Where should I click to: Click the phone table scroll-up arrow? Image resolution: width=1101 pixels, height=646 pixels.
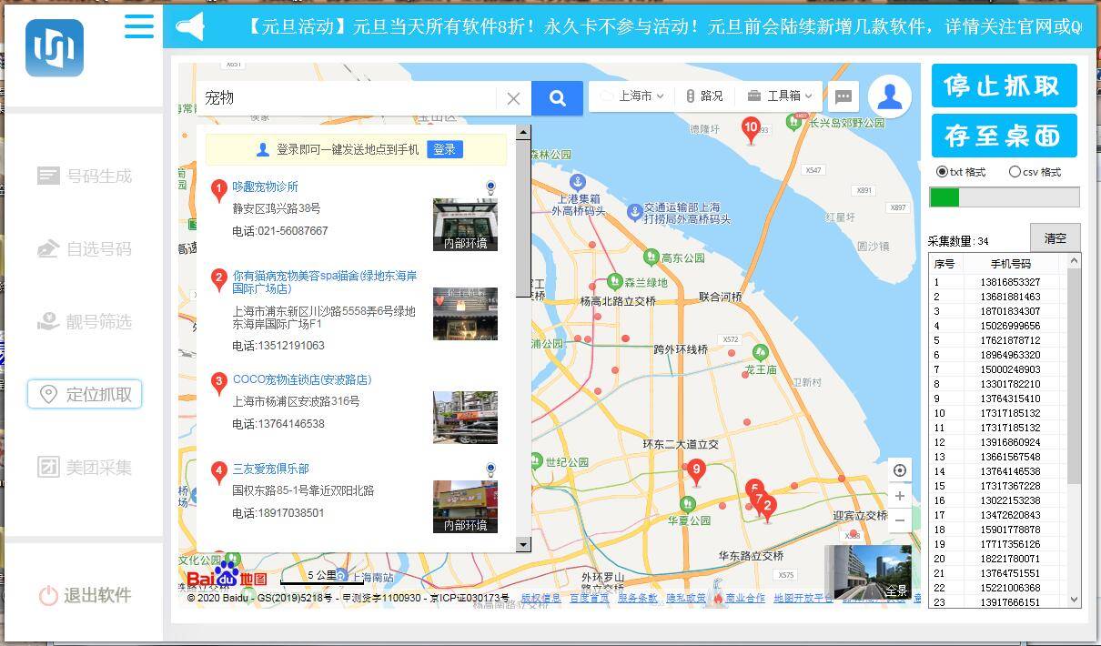click(1074, 261)
